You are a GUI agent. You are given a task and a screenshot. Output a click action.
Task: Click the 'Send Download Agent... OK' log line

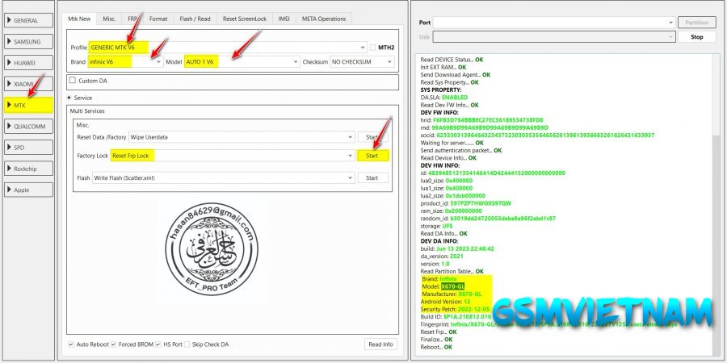tap(456, 74)
